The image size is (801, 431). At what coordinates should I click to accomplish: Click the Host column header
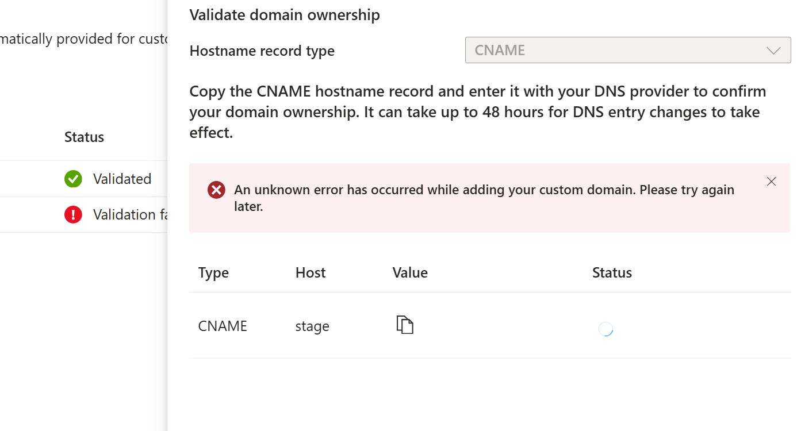click(311, 272)
